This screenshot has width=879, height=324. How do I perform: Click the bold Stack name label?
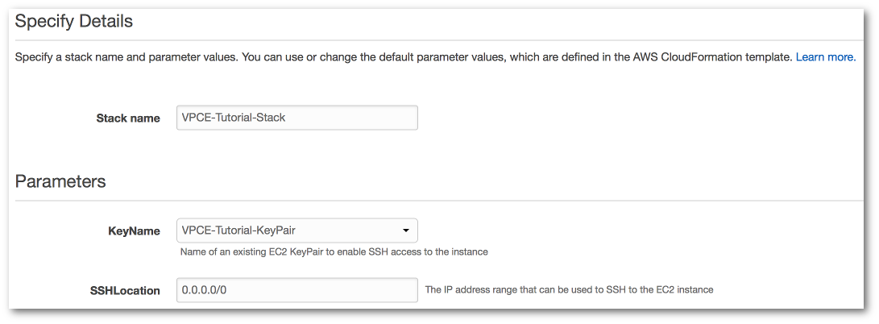click(x=128, y=118)
